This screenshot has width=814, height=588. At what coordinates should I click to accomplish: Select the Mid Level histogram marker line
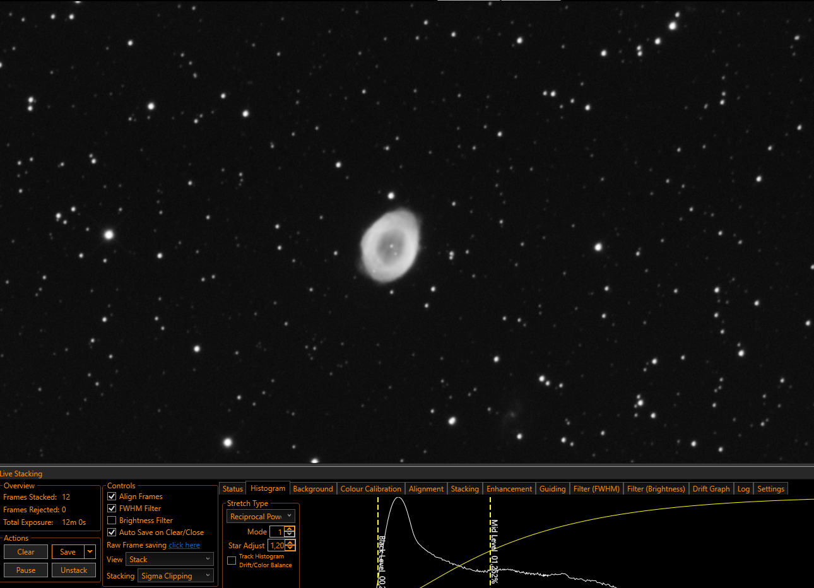(490, 543)
